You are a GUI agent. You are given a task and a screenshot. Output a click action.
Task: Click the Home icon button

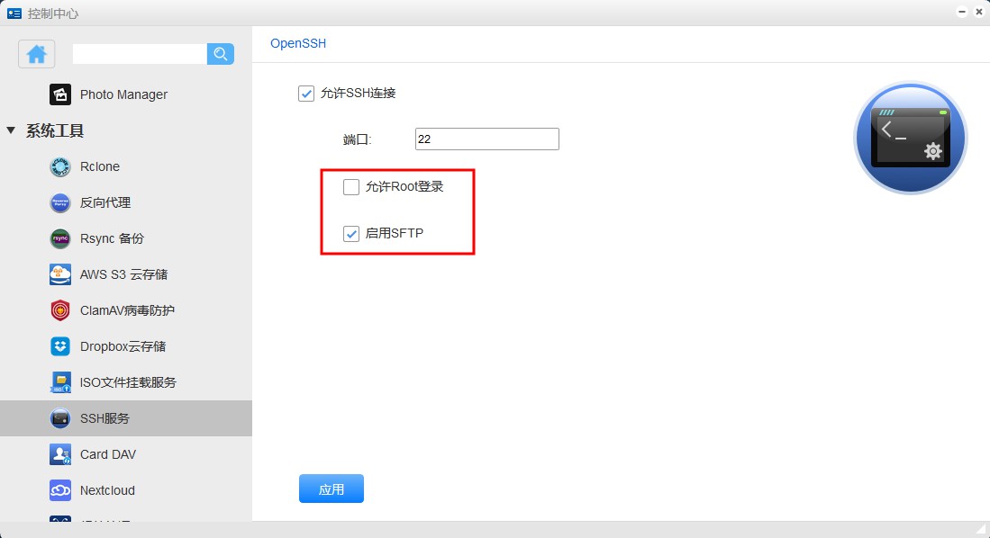[x=37, y=54]
